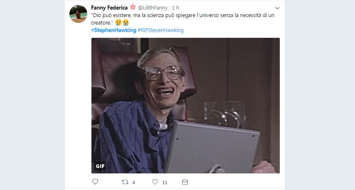Click the flower emoji beside the username
Viewport: 355px width, 190px height.
point(133,7)
